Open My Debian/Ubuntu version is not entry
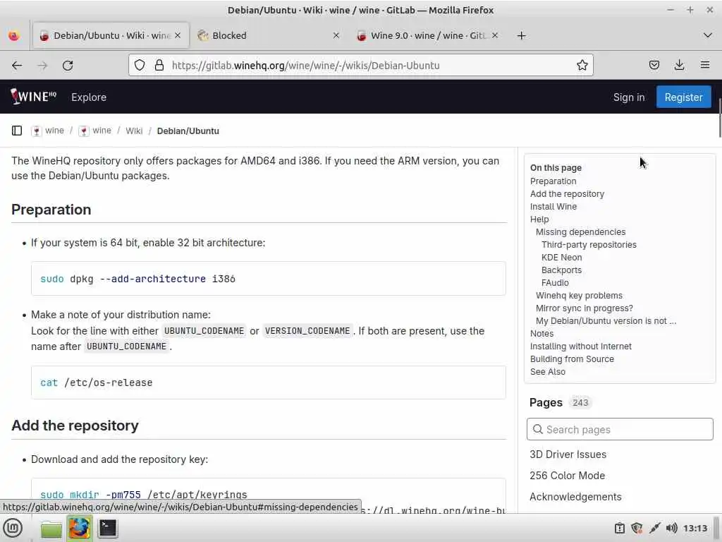The image size is (722, 542). coord(606,321)
